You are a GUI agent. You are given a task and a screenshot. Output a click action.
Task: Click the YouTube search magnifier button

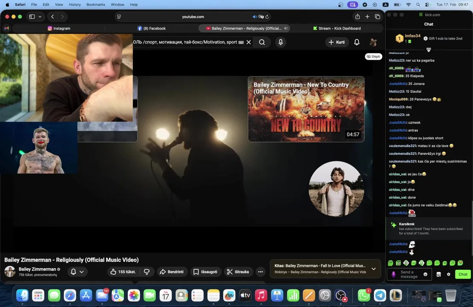[x=262, y=42]
